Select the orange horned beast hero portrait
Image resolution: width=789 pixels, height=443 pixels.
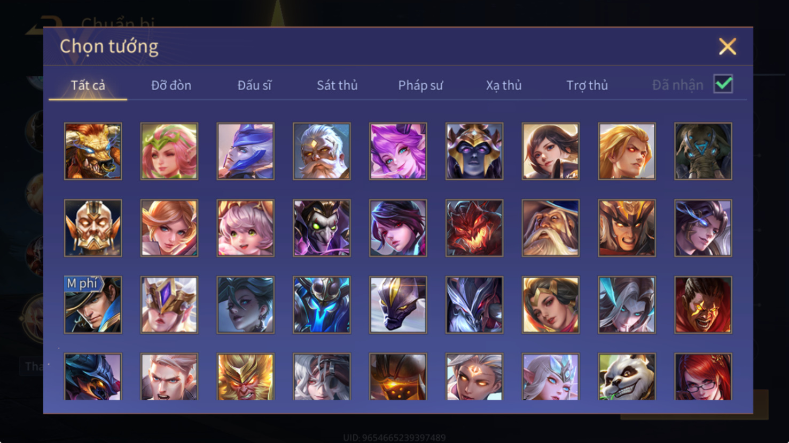point(93,151)
